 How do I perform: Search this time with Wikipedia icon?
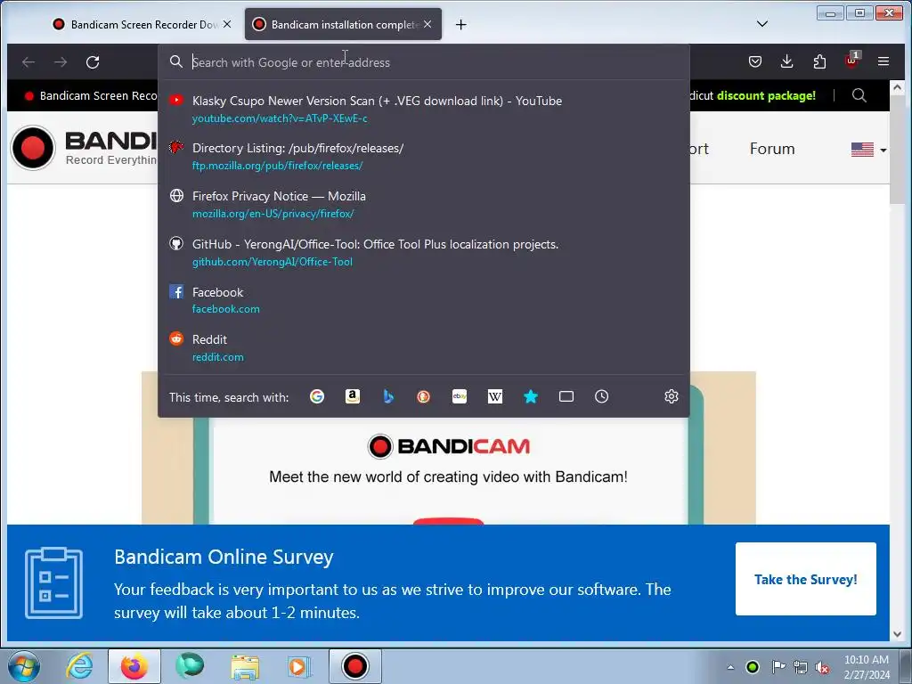click(x=495, y=396)
